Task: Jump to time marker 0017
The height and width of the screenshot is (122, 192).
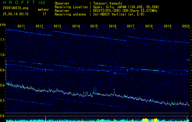Action: pos(131,27)
